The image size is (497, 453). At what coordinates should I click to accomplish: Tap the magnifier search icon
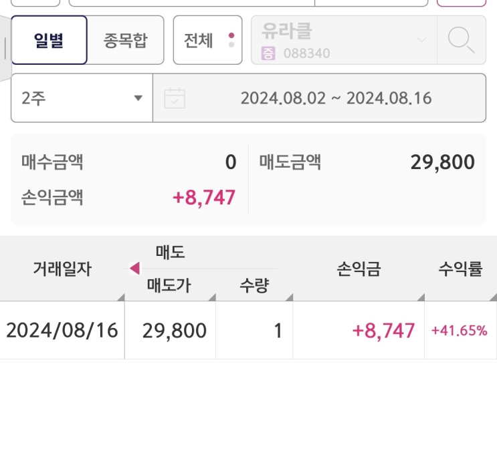pyautogui.click(x=461, y=40)
